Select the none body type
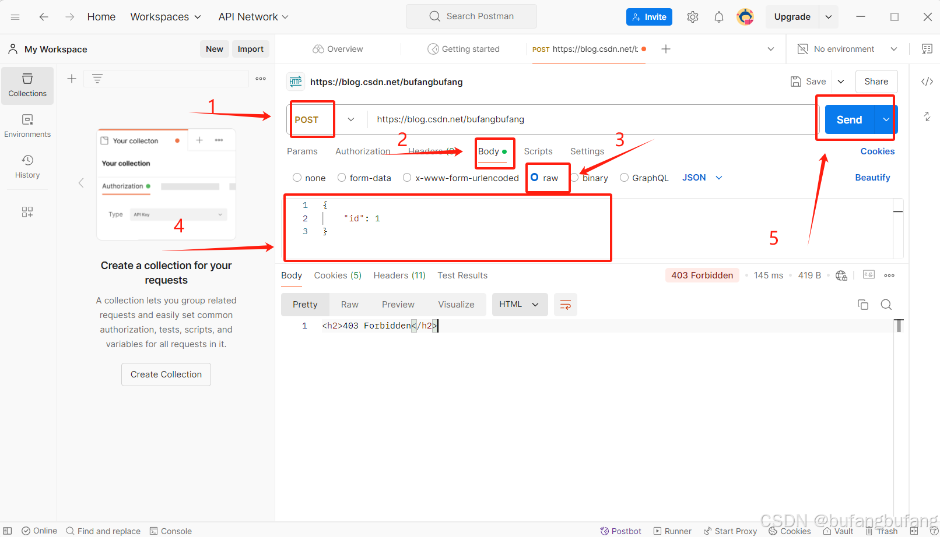 point(297,178)
